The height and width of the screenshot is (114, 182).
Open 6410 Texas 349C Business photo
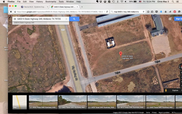click(131, 102)
